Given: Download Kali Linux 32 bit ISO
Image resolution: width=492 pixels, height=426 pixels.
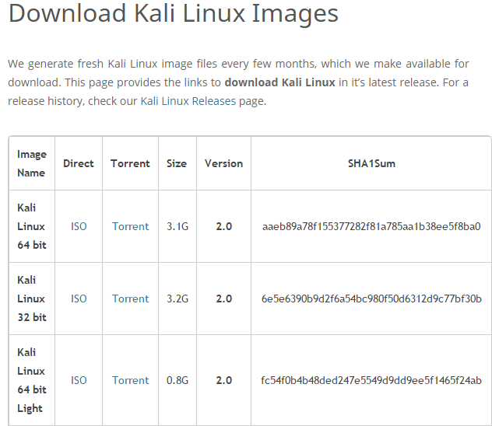Looking at the screenshot, I should (79, 299).
